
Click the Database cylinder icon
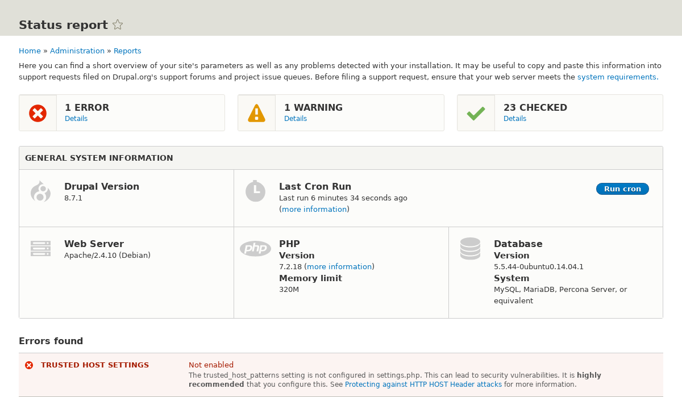click(471, 249)
